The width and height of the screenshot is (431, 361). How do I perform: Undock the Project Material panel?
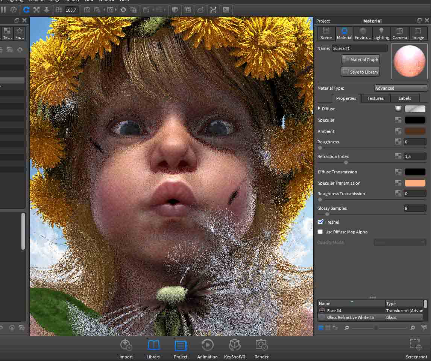[419, 20]
